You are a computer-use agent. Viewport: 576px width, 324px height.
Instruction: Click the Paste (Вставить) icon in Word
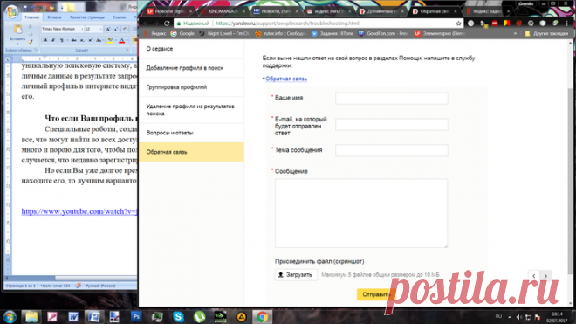click(17, 30)
